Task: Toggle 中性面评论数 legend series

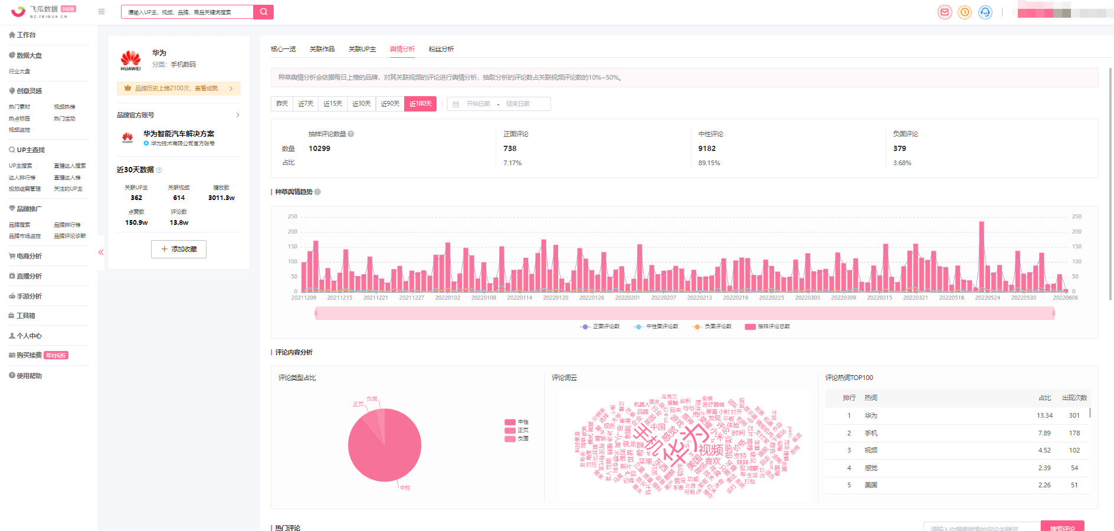Action: tap(656, 326)
